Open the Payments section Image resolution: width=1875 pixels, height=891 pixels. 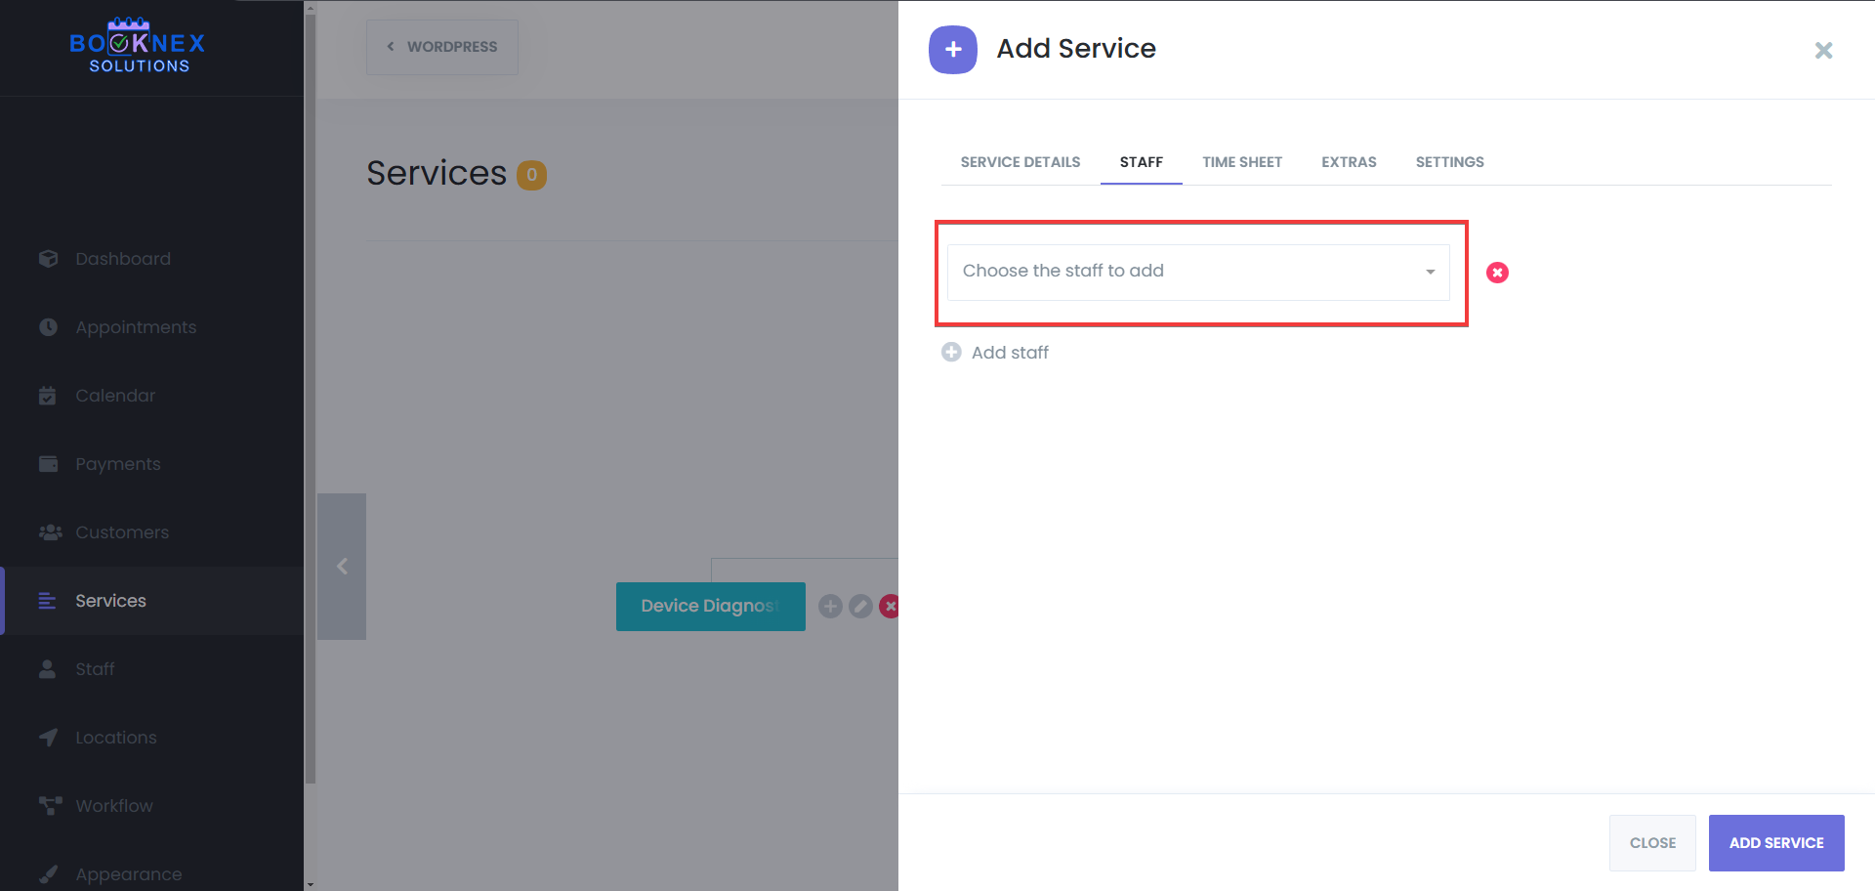click(117, 464)
